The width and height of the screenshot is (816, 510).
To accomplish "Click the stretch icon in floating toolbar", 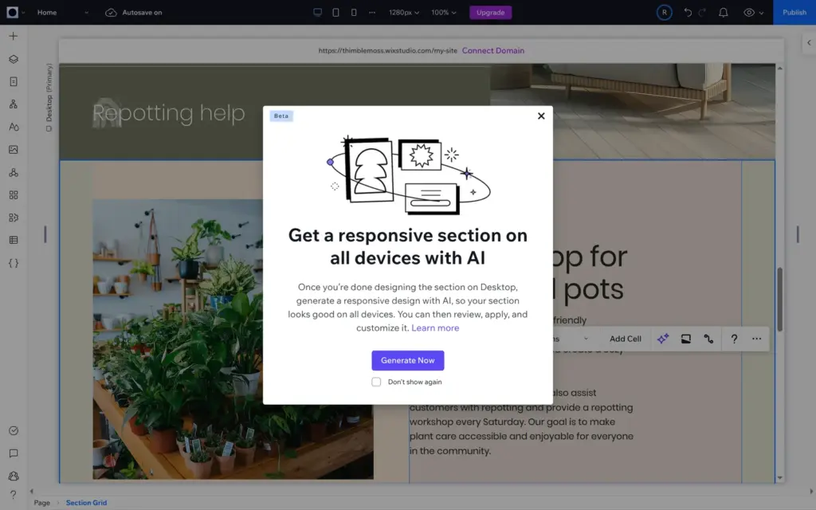I will pyautogui.click(x=686, y=339).
